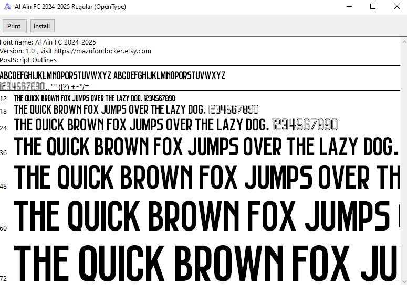Select the 48 point size label

[x=4, y=186]
